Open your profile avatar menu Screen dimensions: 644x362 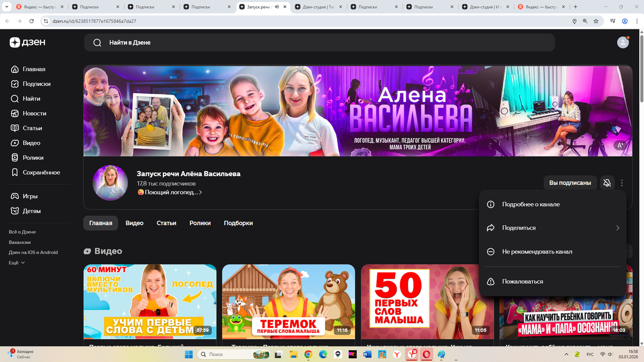tap(623, 42)
